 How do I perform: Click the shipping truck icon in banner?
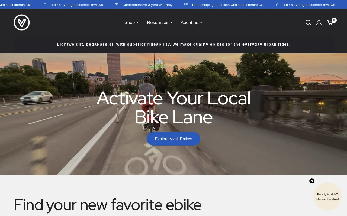click(186, 4)
